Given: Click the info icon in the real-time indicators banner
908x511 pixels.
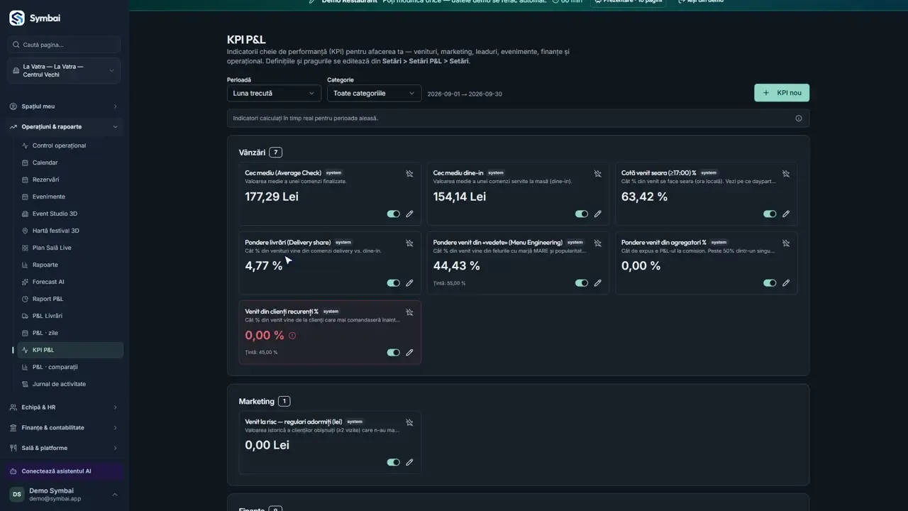Looking at the screenshot, I should [798, 119].
